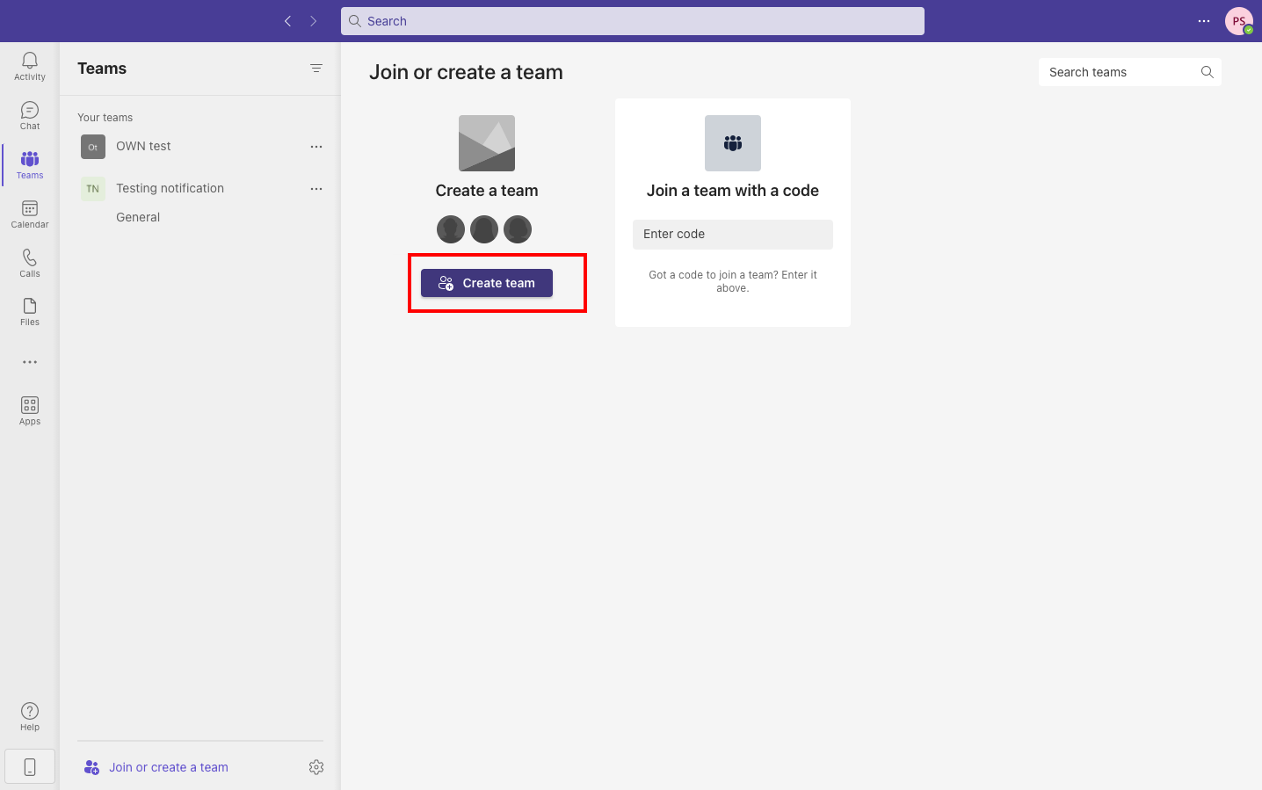Select the Teams sidebar icon
This screenshot has height=790, width=1262.
pyautogui.click(x=30, y=164)
